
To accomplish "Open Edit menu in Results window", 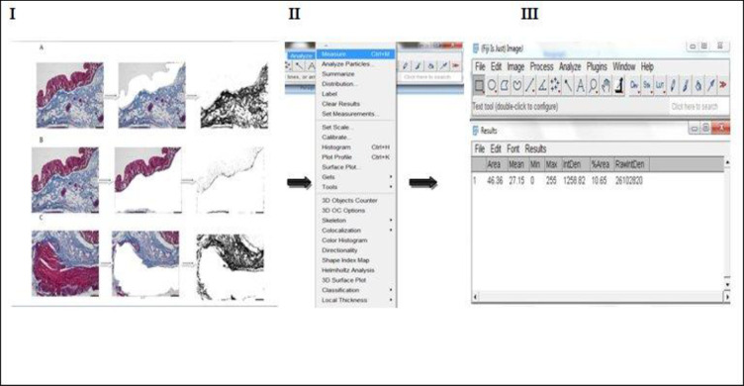I will [x=496, y=149].
